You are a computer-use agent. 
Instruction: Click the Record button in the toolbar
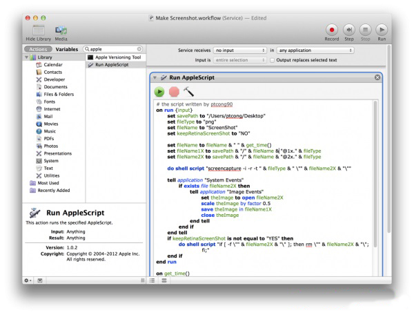tap(332, 30)
